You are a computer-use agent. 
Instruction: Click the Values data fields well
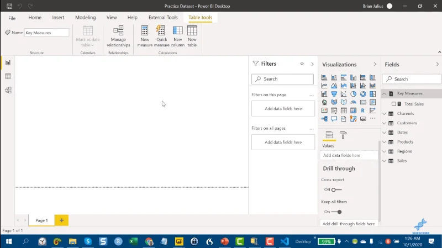tap(349, 155)
